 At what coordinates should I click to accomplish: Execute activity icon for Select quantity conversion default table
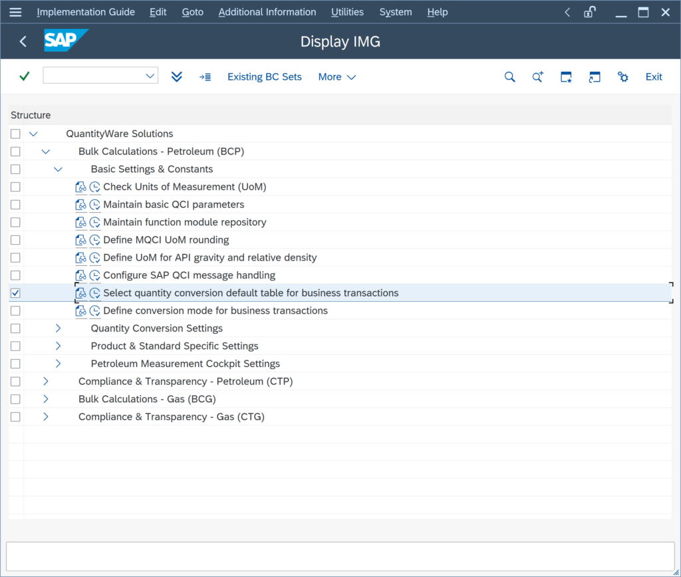click(x=94, y=293)
